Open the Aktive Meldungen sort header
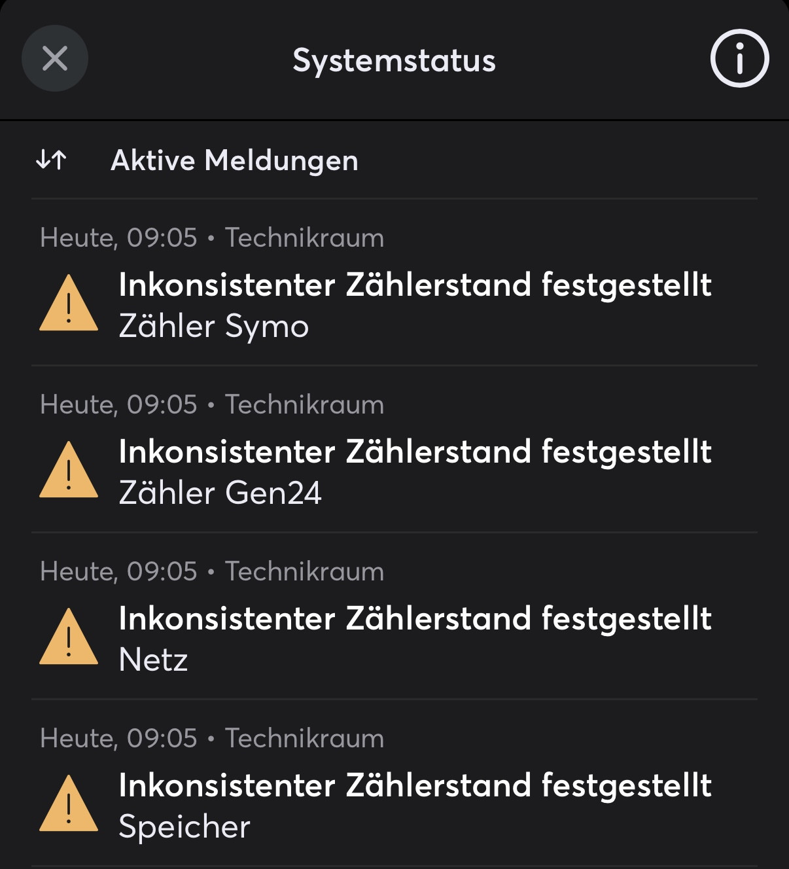789x869 pixels. coord(234,160)
